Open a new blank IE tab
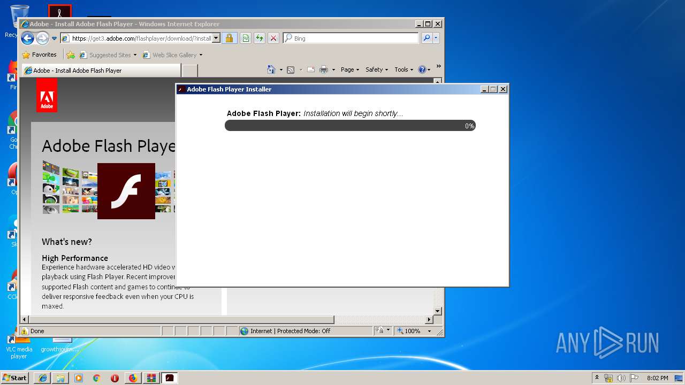Image resolution: width=685 pixels, height=385 pixels. (190, 71)
